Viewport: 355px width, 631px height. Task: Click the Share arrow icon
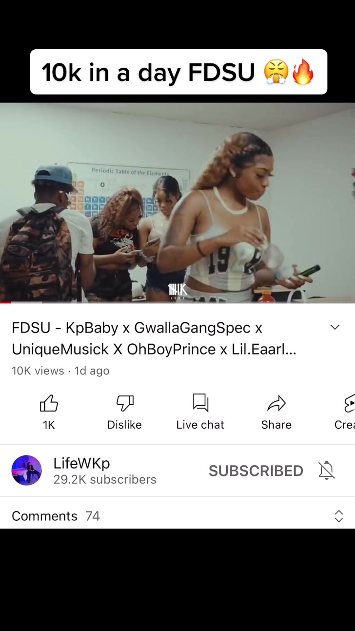click(x=276, y=403)
